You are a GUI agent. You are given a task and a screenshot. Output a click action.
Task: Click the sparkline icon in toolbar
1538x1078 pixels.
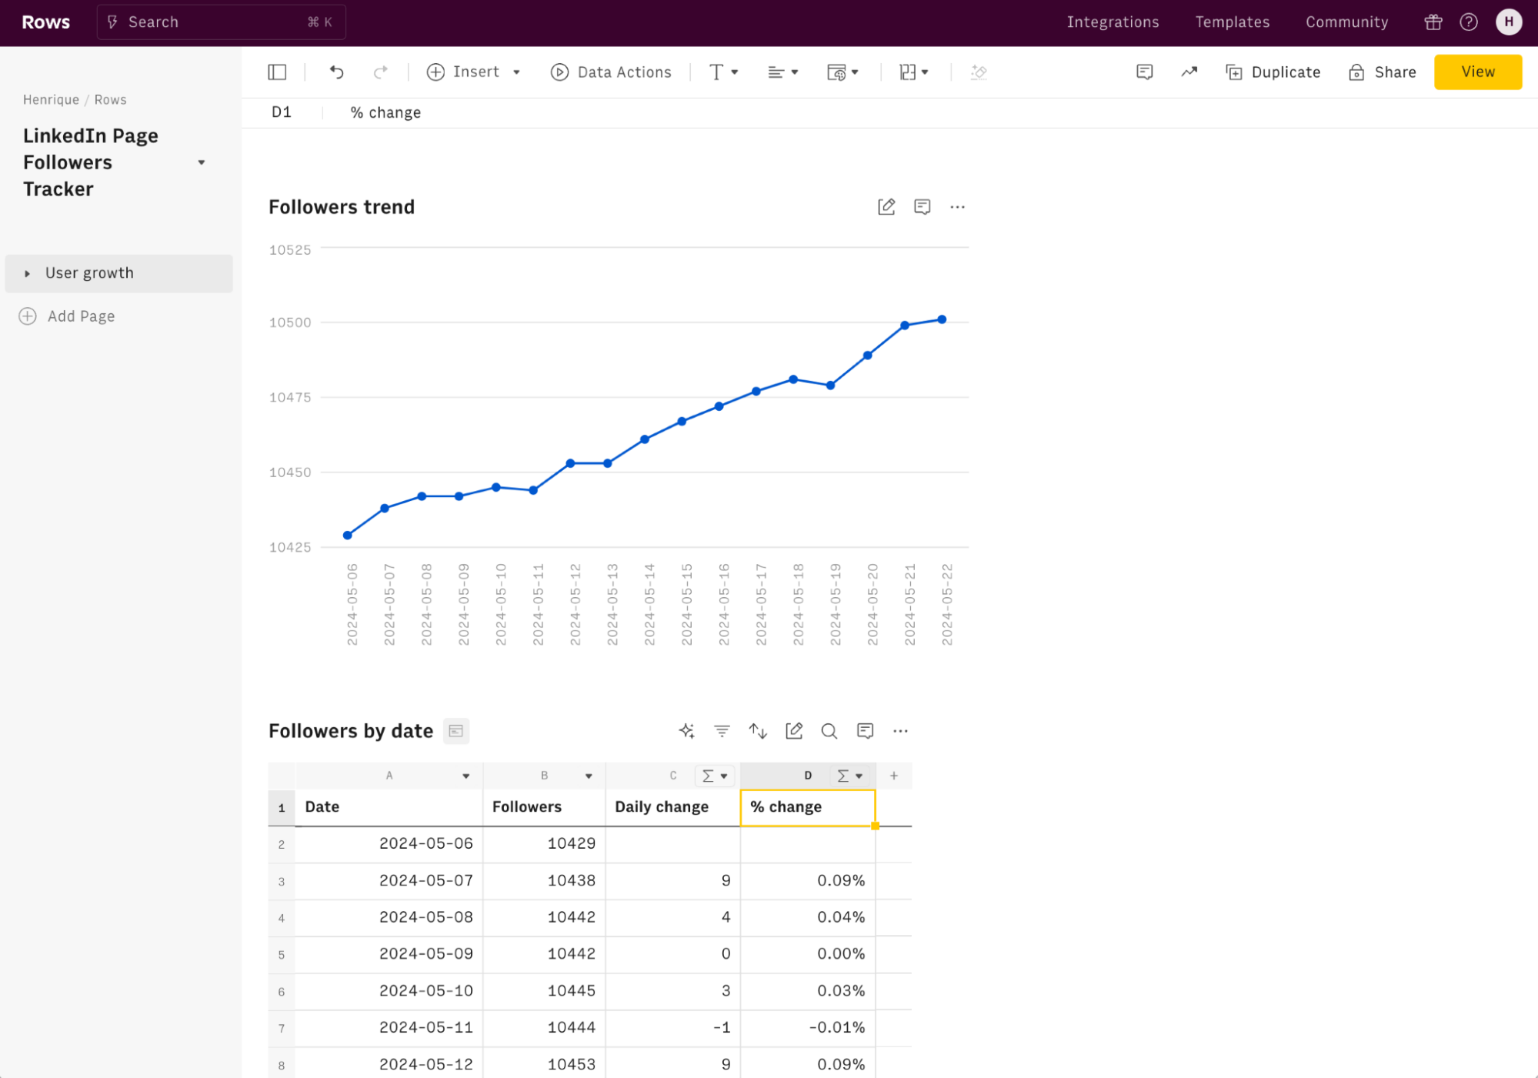1189,72
